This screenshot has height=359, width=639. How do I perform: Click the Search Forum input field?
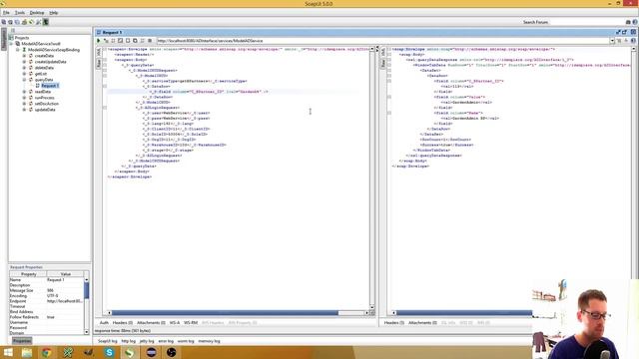tap(587, 22)
